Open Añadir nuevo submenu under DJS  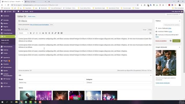[5, 43]
